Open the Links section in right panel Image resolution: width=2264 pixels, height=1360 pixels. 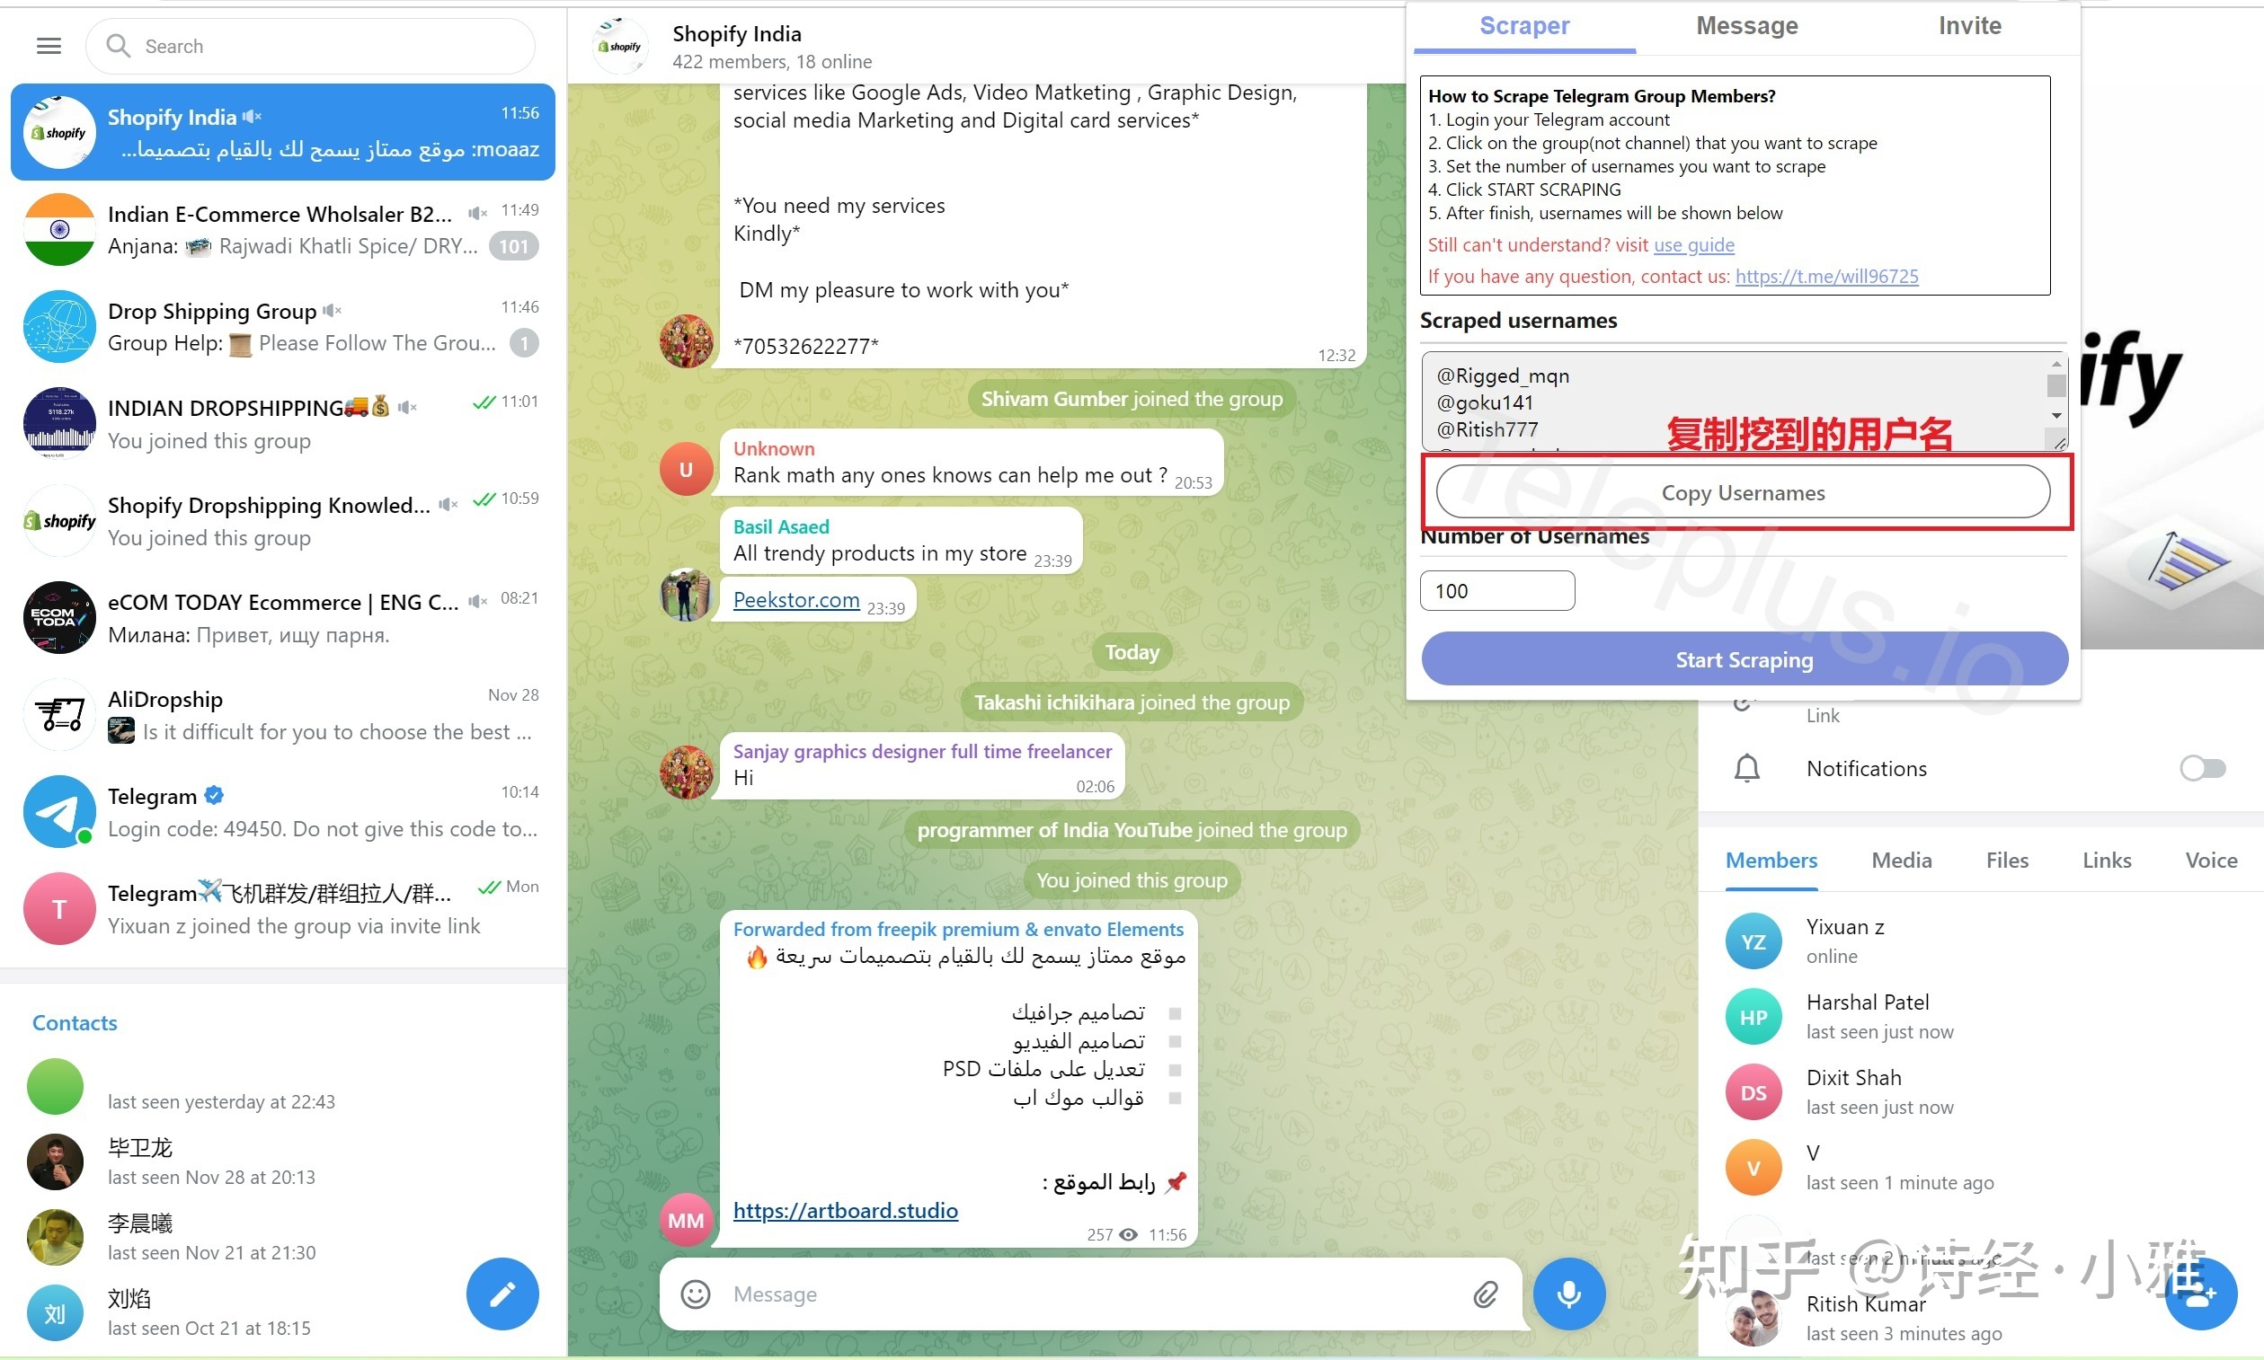pyautogui.click(x=2106, y=861)
